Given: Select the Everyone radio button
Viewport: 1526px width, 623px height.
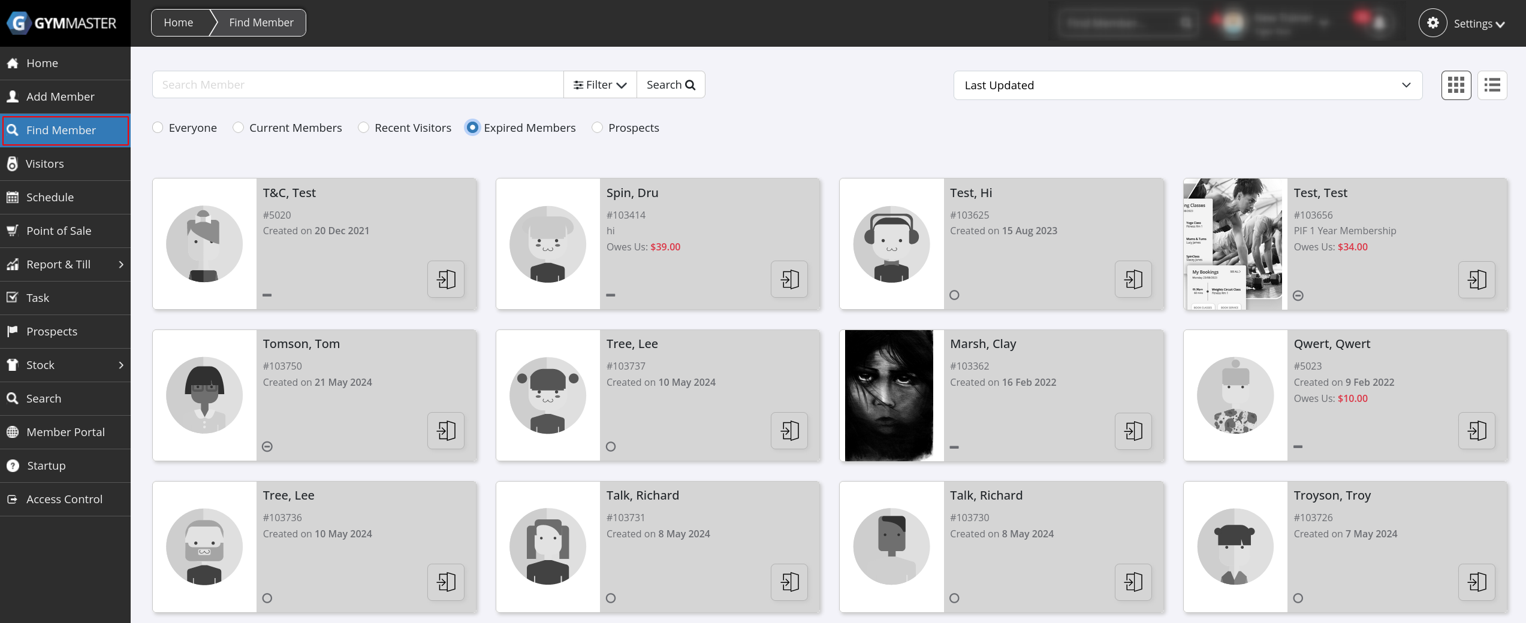Looking at the screenshot, I should click(x=158, y=128).
